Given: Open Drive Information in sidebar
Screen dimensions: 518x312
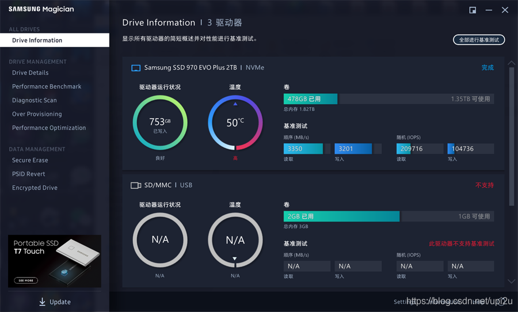Looking at the screenshot, I should 55,40.
